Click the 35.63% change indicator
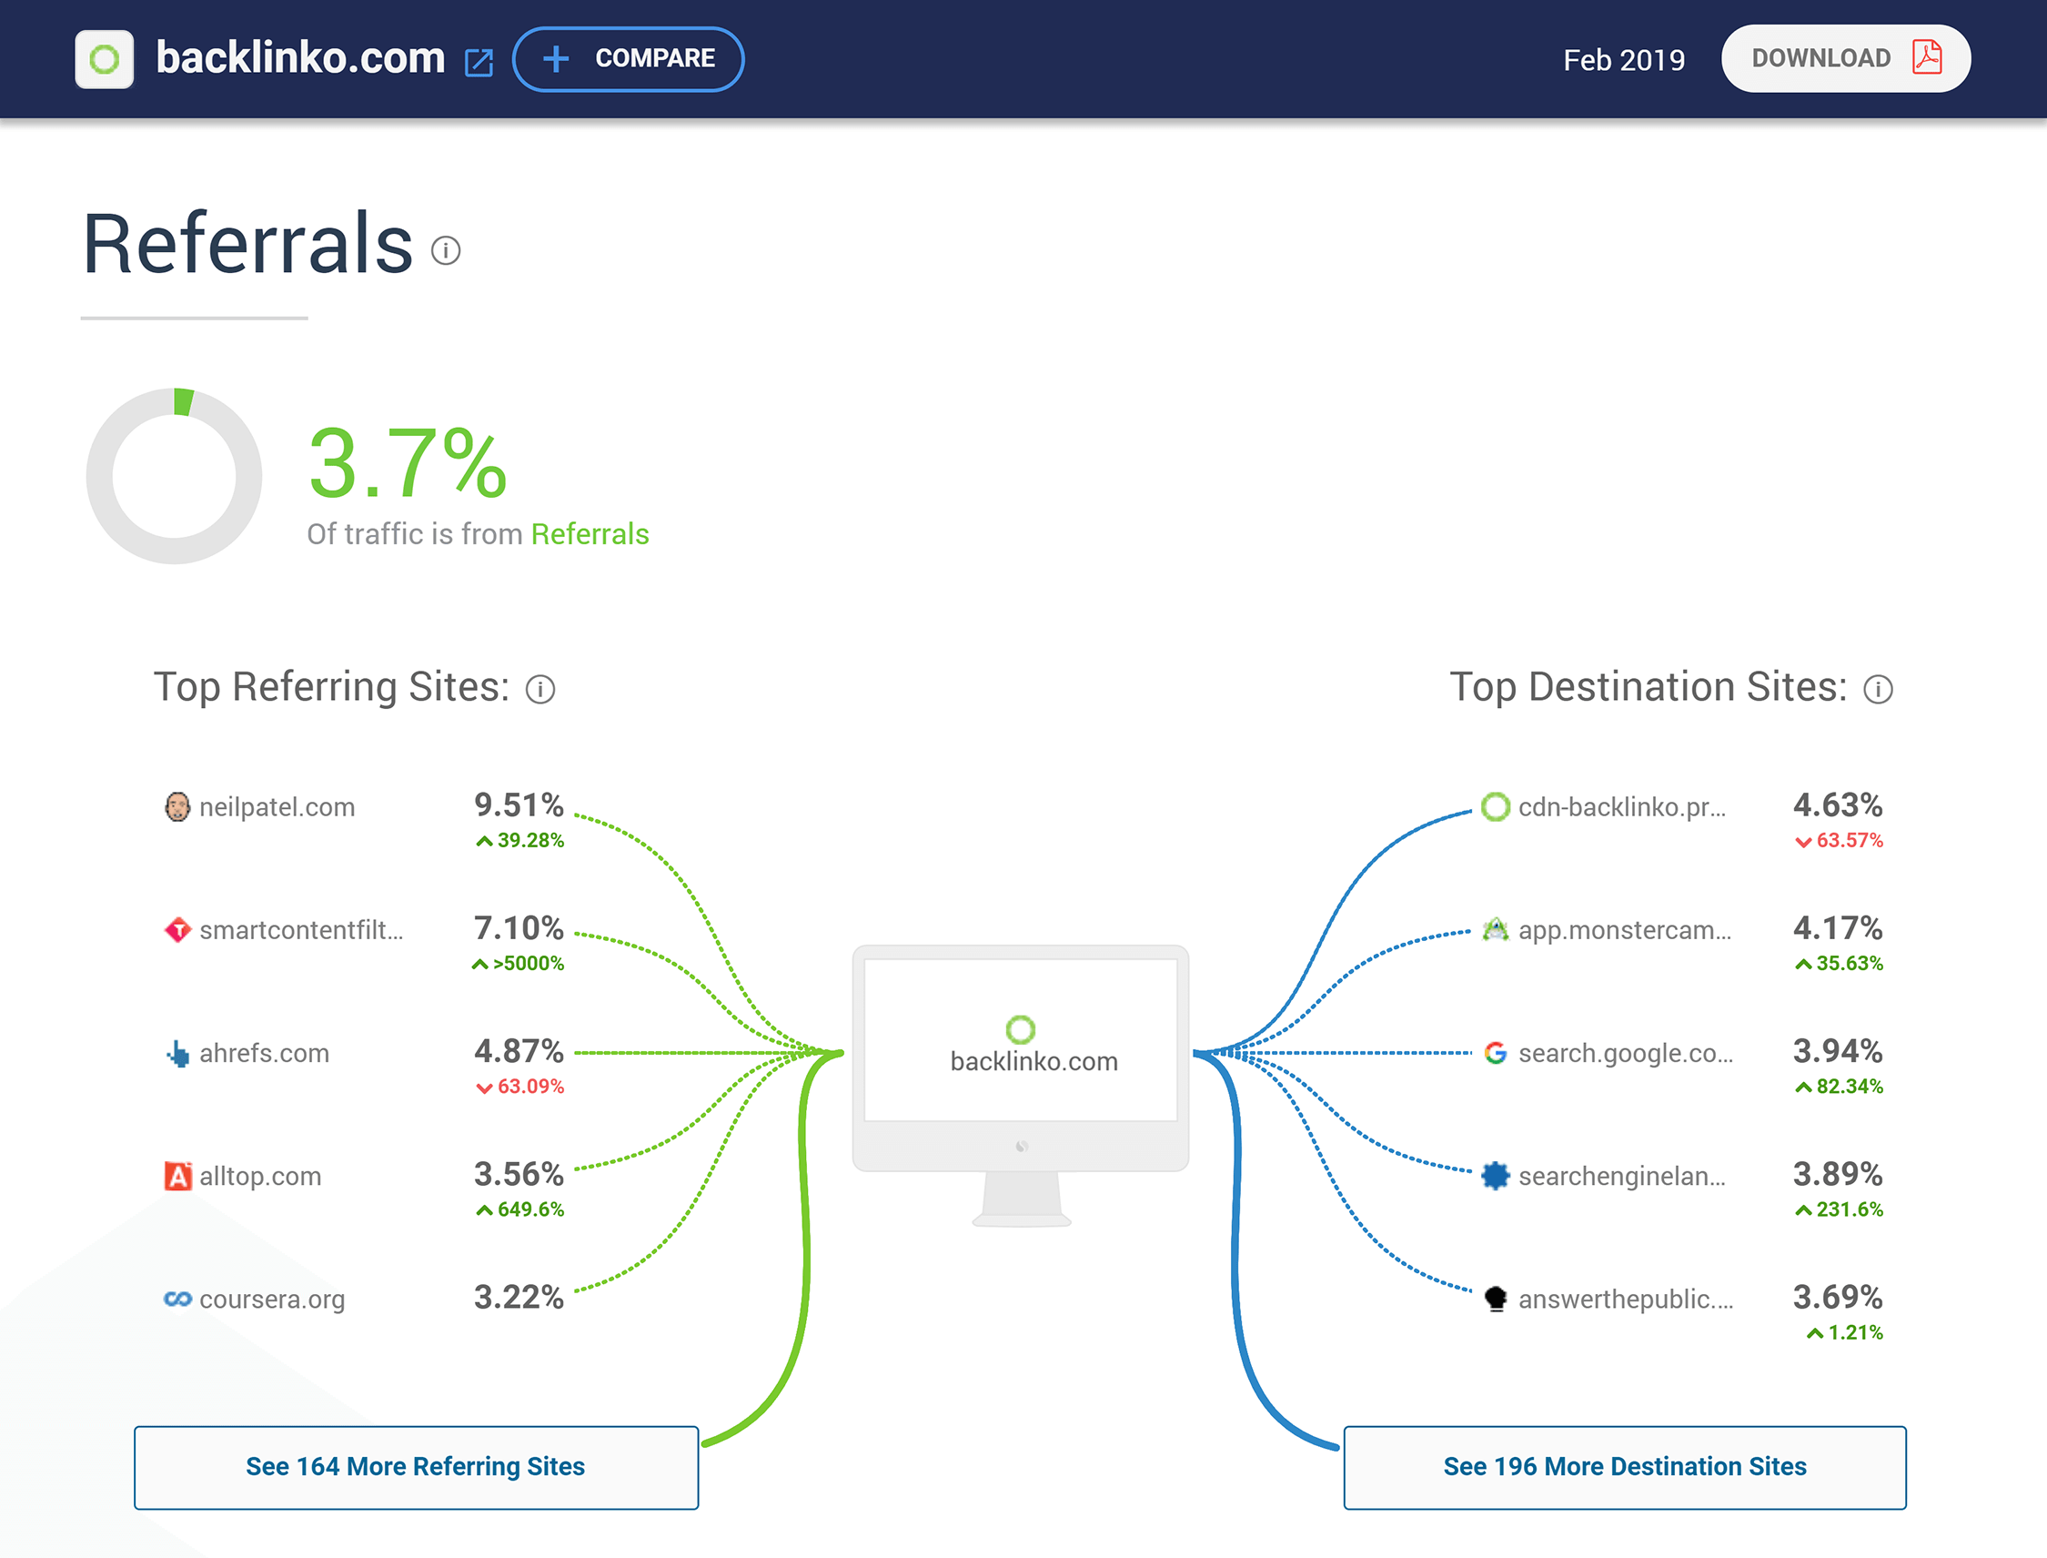Viewport: 2047px width, 1558px height. (1839, 964)
